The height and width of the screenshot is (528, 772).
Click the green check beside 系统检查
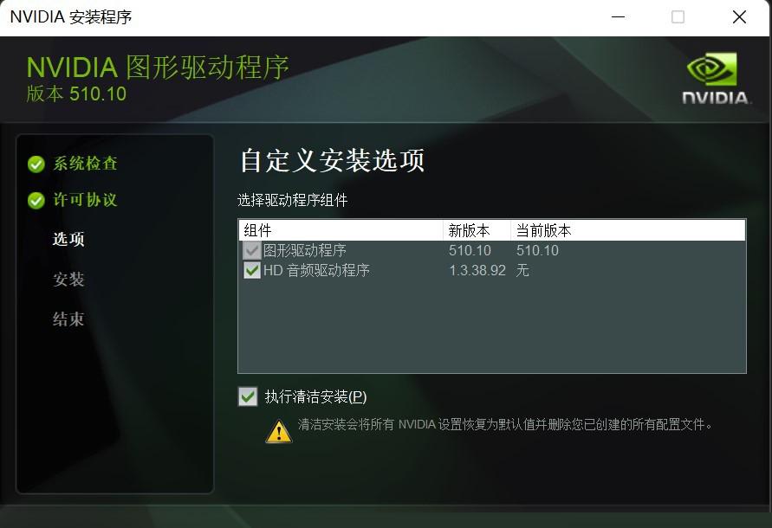(36, 164)
